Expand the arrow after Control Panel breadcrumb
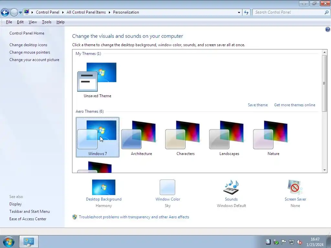 [63, 12]
